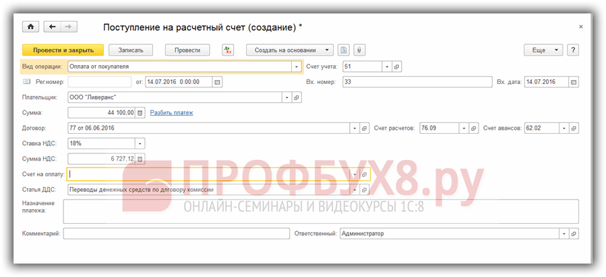Open Создать на основании menu

[290, 50]
